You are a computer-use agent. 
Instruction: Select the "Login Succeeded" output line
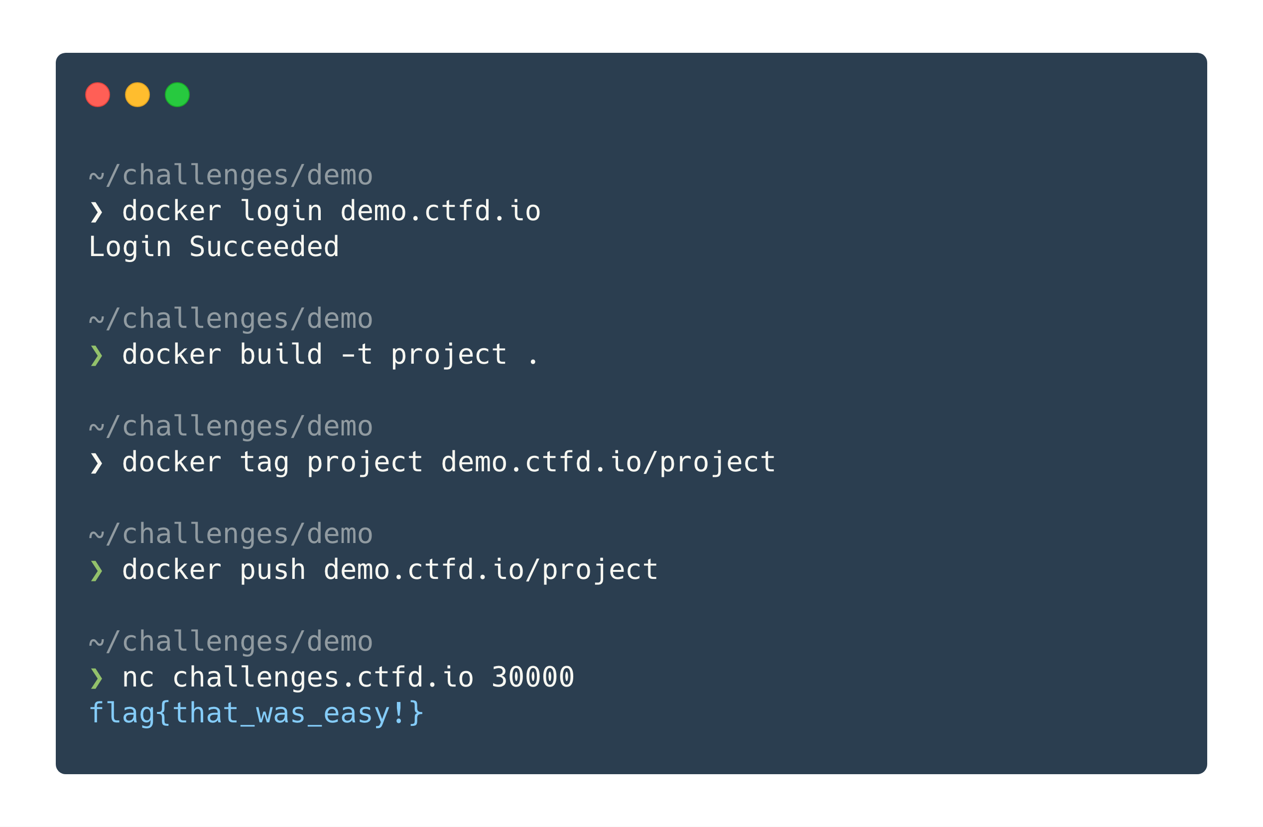(x=214, y=247)
